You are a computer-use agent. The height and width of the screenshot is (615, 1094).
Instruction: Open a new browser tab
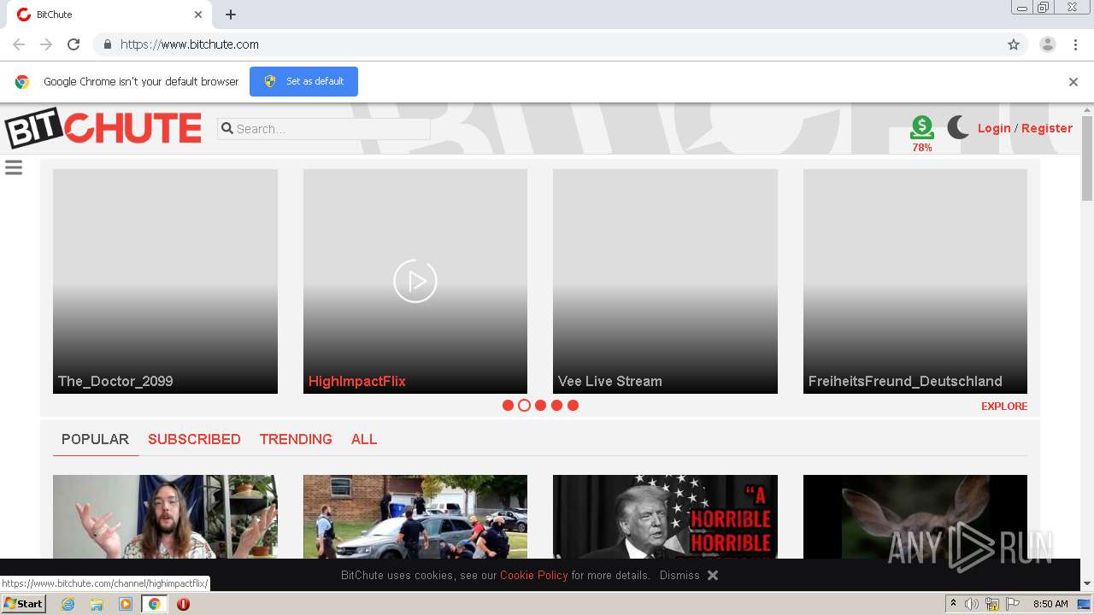point(231,15)
